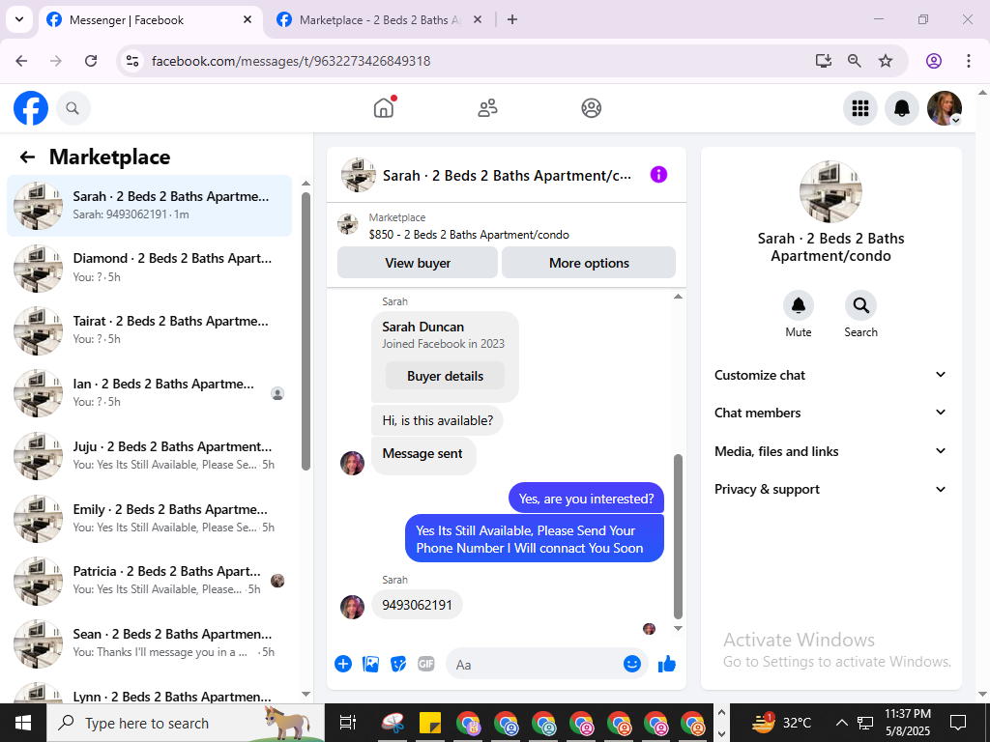Choose a sticker icon in composer
Screen dimensions: 990x742
point(398,664)
